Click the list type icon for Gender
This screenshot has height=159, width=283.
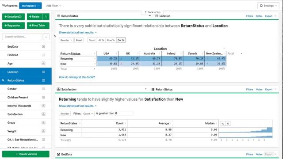(43, 89)
